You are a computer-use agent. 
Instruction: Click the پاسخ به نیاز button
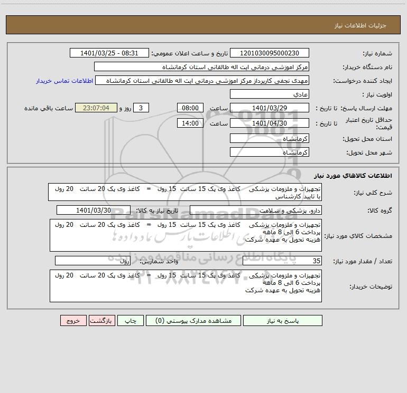coord(283,320)
